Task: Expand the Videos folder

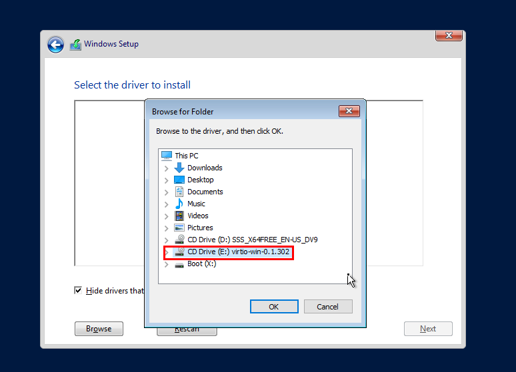Action: pyautogui.click(x=167, y=216)
